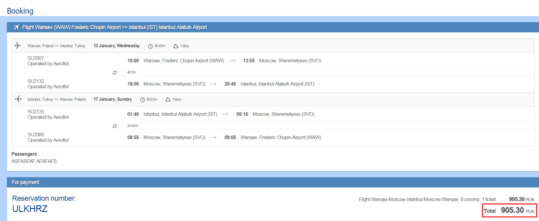539x221 pixels.
Task: Click flight number SU2132
Action: [x=36, y=81]
